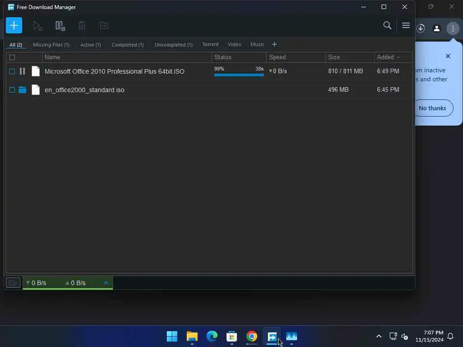Switch to the All (2) tab
This screenshot has height=347, width=463.
click(x=16, y=45)
